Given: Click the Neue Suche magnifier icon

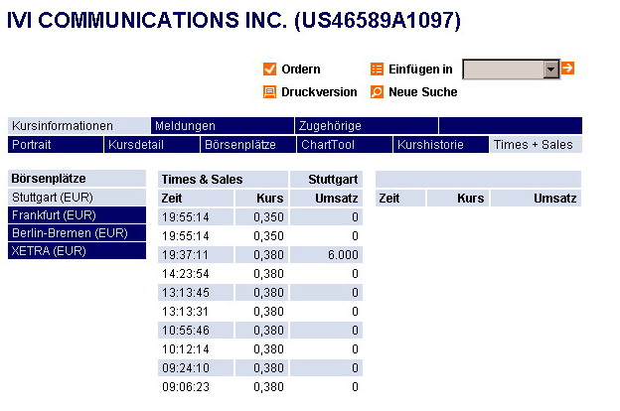Looking at the screenshot, I should pos(377,91).
